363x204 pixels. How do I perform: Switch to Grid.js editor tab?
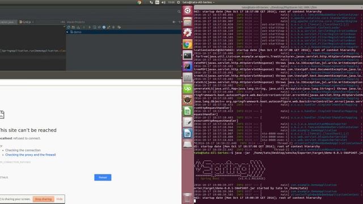point(27,22)
